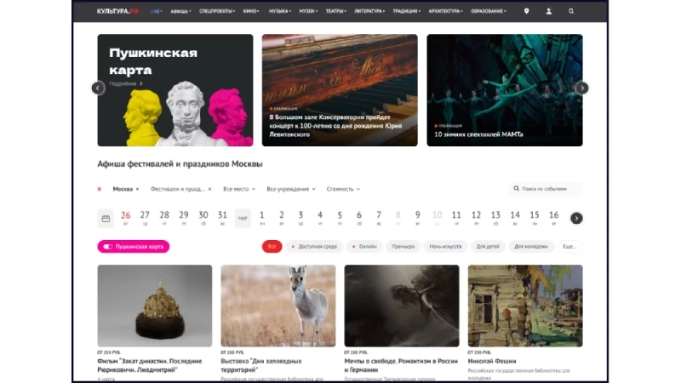Open the location pin icon in header
This screenshot has height=383, width=681.
(x=526, y=11)
